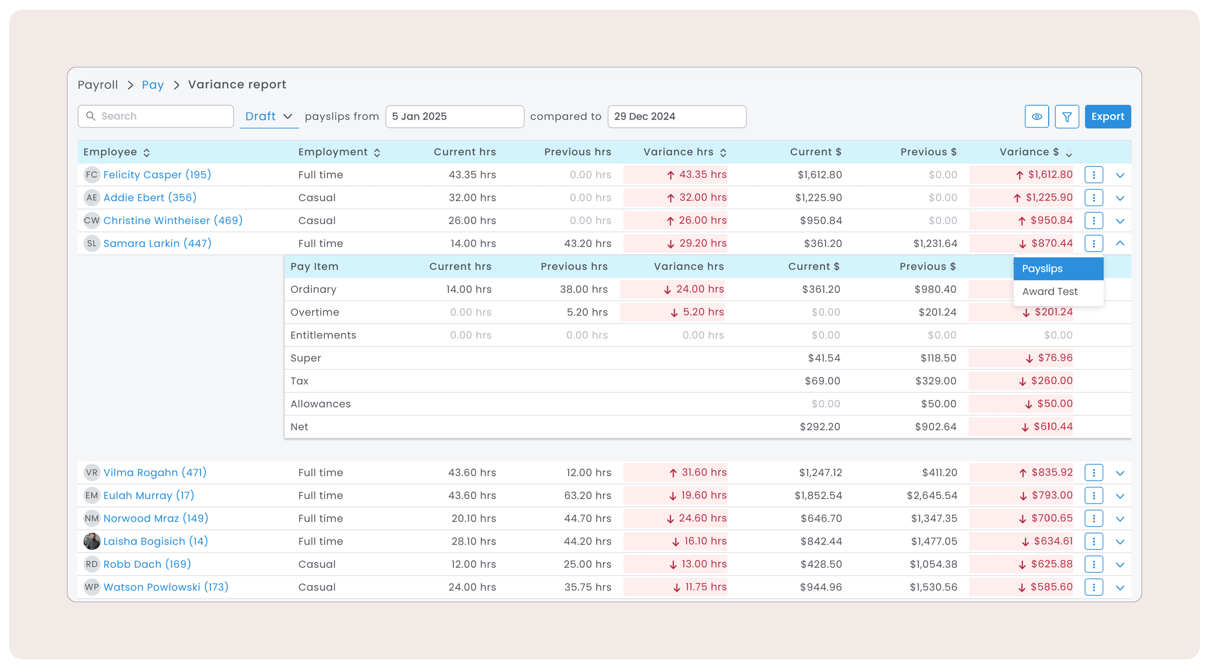Open three-dot menu for Watson Powlowski
The image size is (1209, 669).
[1093, 587]
